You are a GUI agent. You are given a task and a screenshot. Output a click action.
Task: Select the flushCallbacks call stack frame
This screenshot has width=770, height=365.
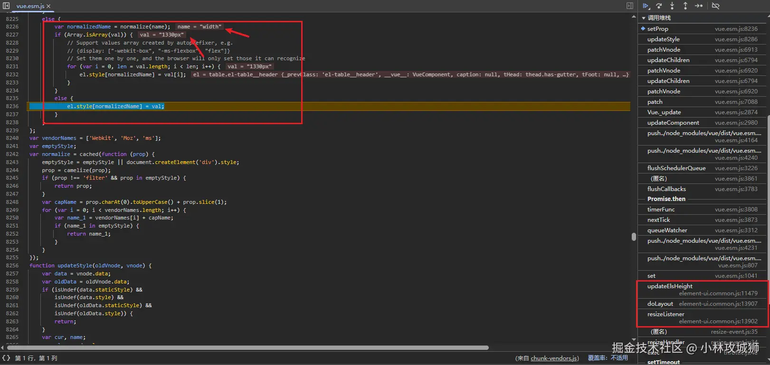[702, 189]
